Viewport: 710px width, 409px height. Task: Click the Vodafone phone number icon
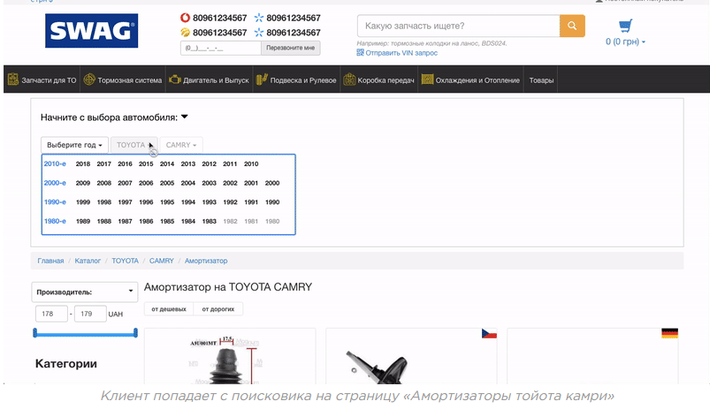pos(185,18)
